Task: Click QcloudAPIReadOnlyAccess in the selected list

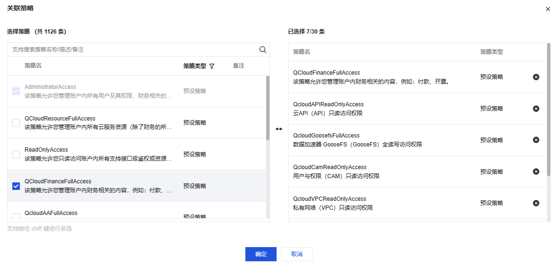Action: point(328,104)
